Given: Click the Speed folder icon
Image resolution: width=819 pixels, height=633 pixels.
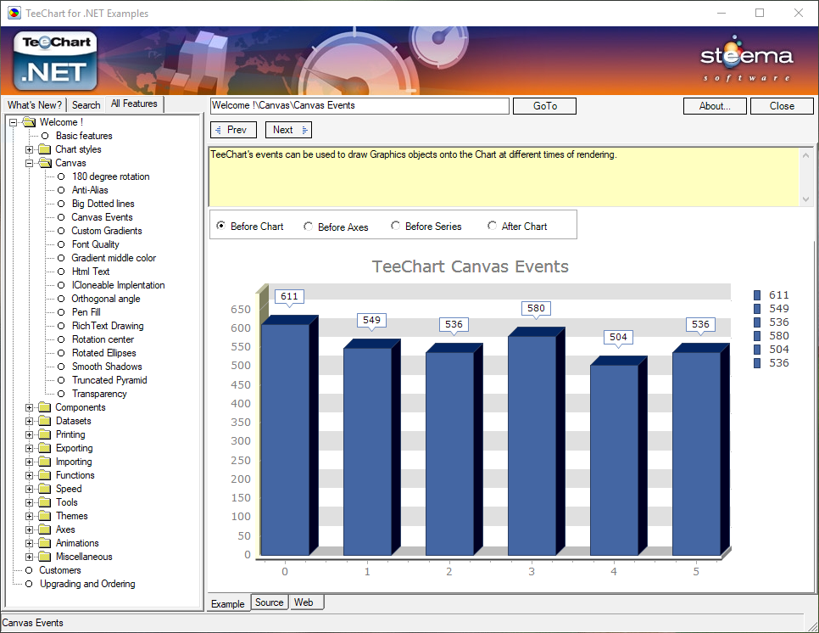Looking at the screenshot, I should (45, 489).
